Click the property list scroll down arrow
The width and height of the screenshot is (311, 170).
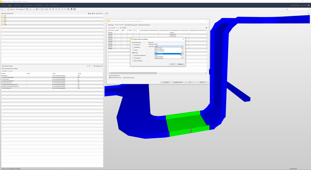point(182,58)
